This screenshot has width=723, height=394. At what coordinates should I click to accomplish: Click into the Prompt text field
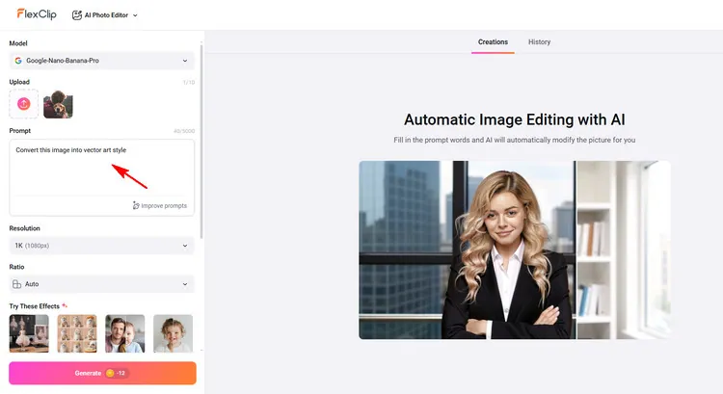pyautogui.click(x=101, y=169)
